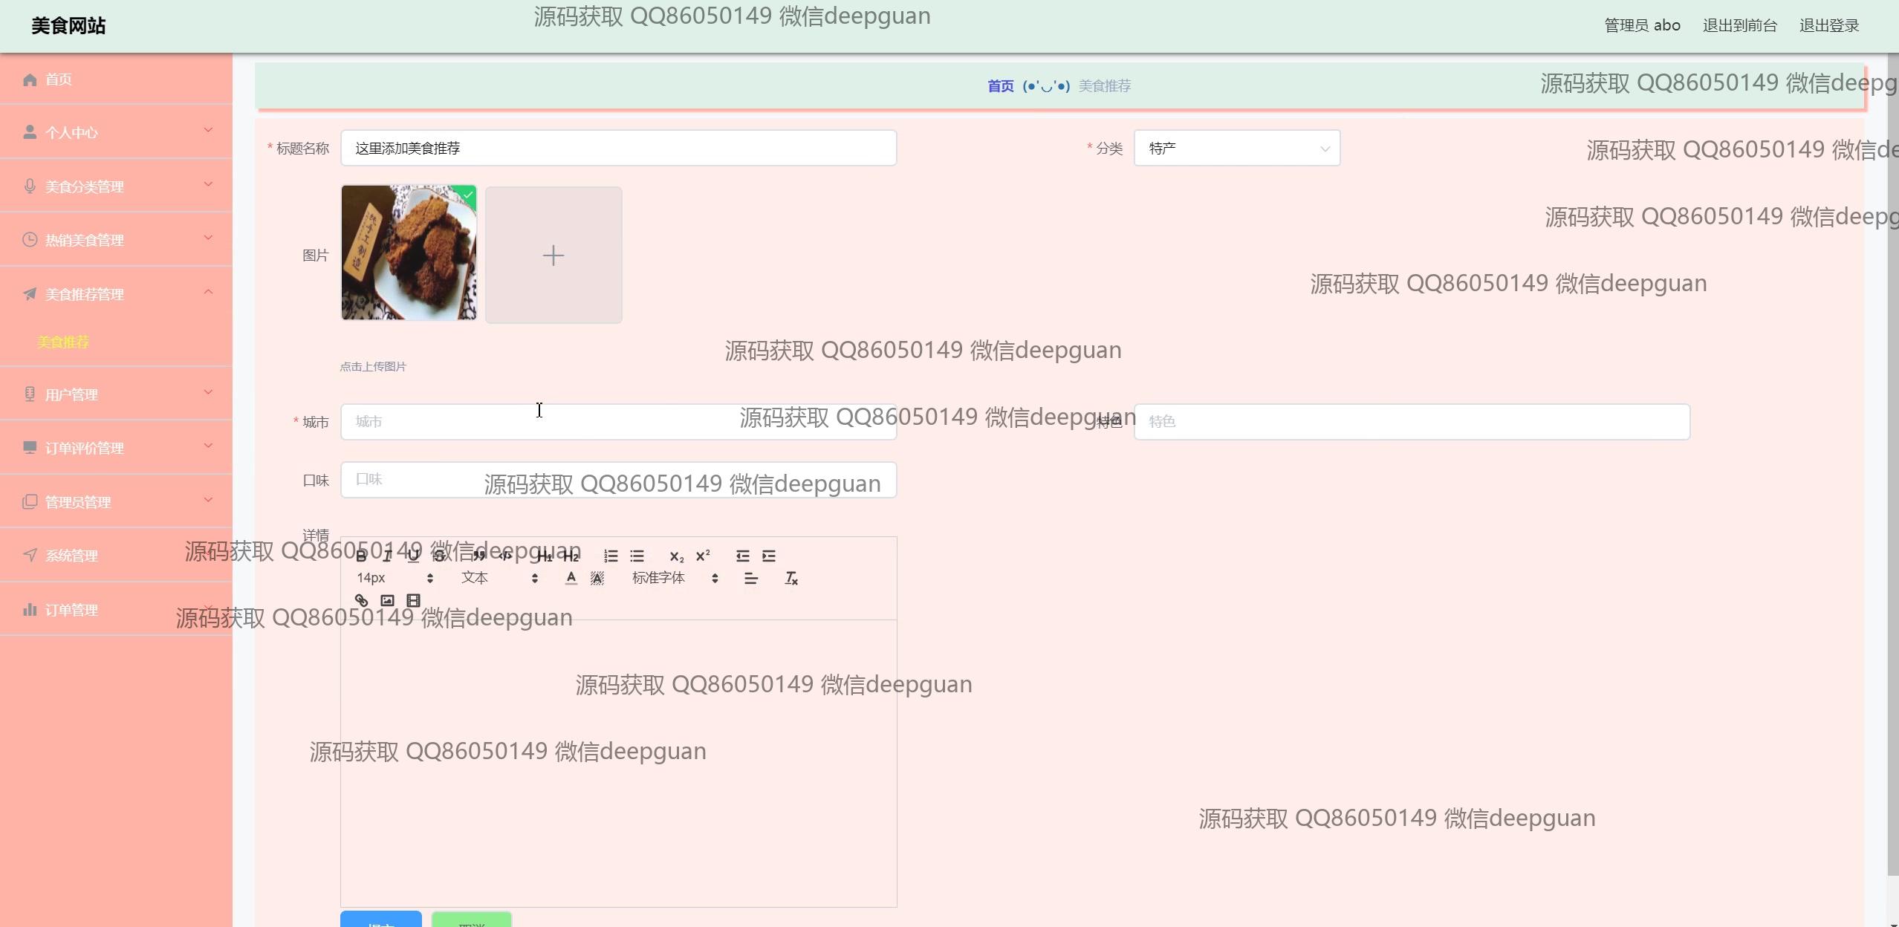
Task: Apply superscript formatting
Action: 702,556
